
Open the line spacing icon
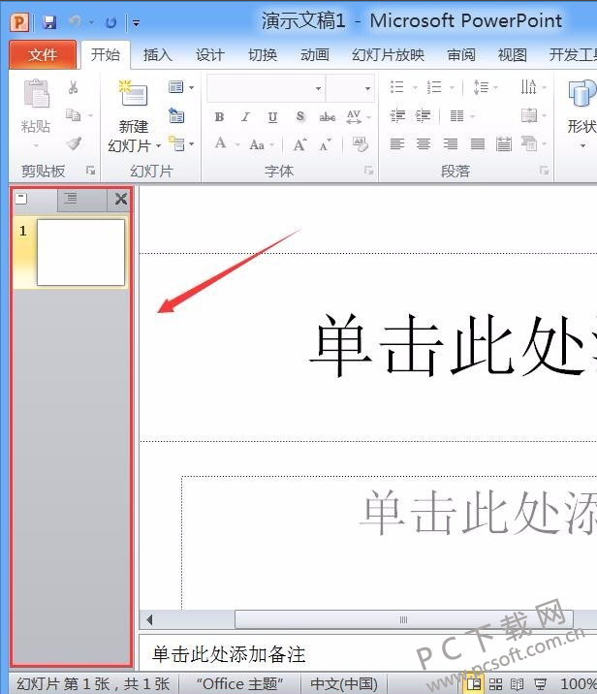click(481, 87)
